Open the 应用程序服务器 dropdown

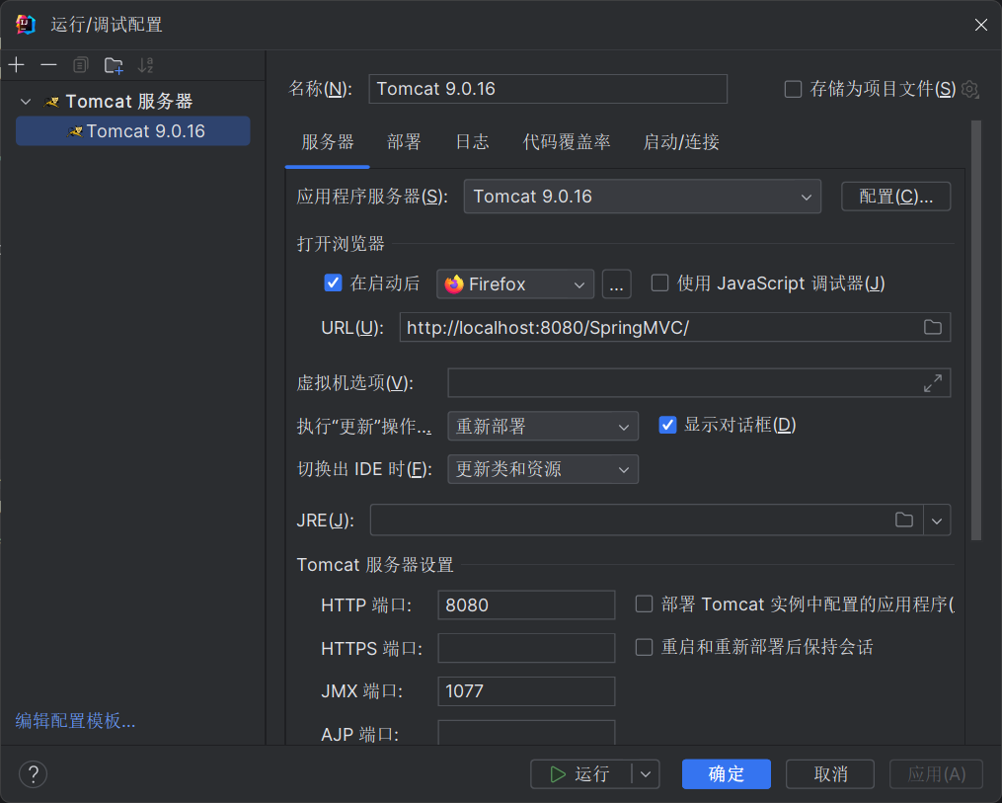643,197
